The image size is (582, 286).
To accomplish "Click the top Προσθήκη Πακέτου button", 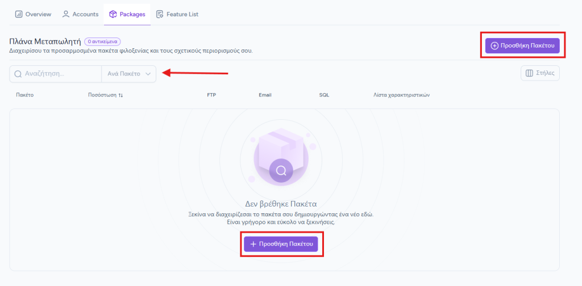I will (522, 45).
